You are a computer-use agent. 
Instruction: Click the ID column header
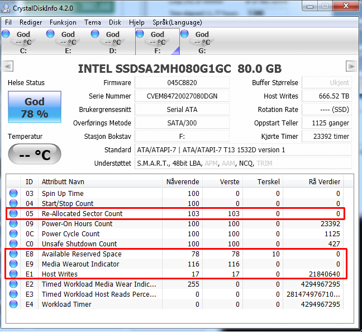coord(29,182)
